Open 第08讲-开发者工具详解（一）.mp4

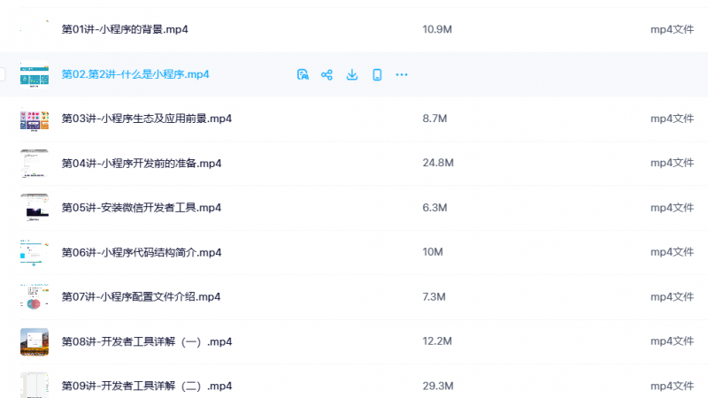(147, 341)
